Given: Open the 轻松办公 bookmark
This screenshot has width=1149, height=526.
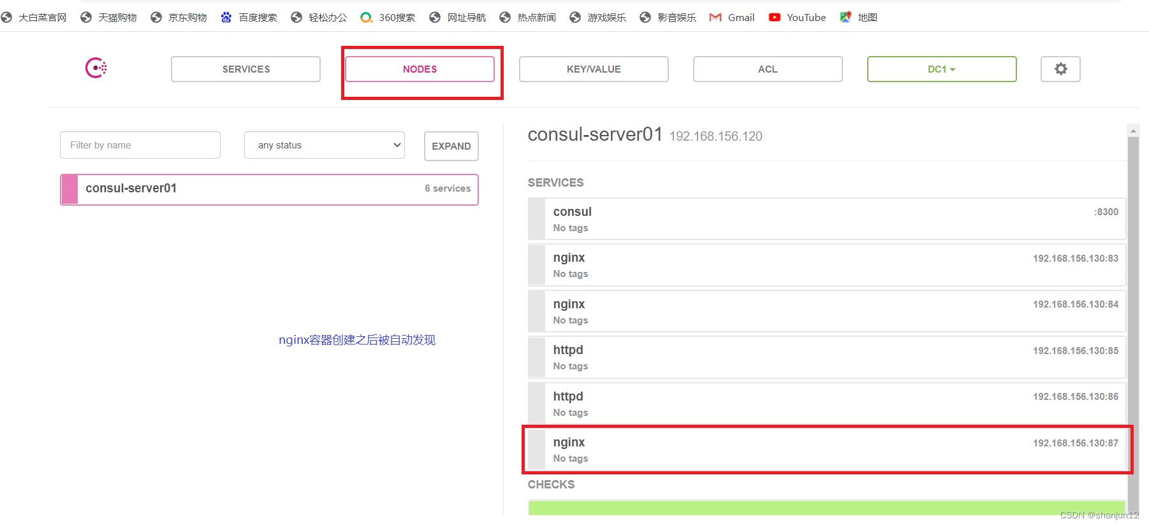Looking at the screenshot, I should click(319, 17).
